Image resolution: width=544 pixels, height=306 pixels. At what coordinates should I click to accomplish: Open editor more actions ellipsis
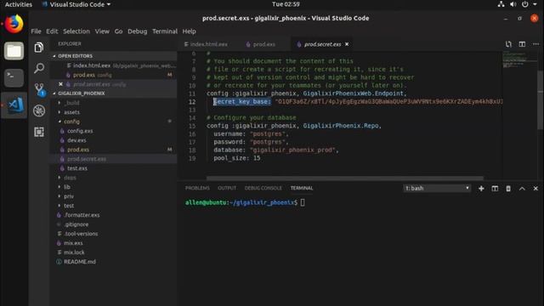535,44
